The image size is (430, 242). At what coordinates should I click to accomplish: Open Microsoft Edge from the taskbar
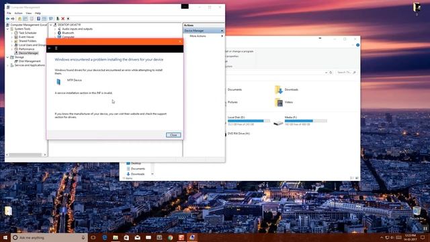(x=105, y=237)
